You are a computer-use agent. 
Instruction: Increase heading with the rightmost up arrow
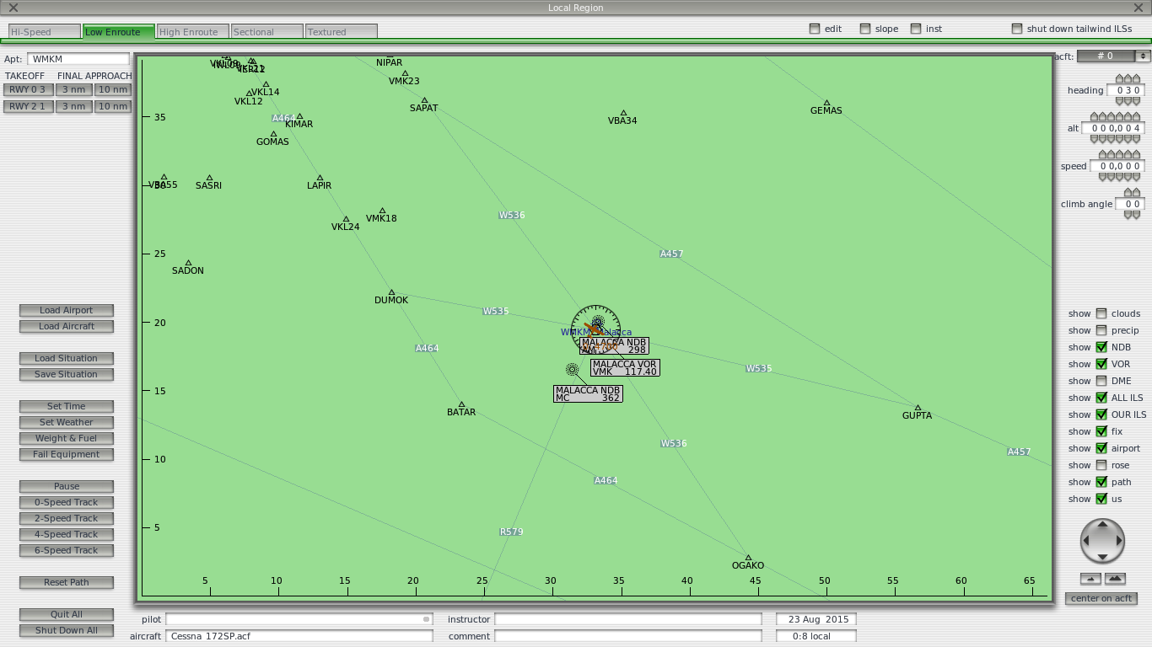point(1138,79)
